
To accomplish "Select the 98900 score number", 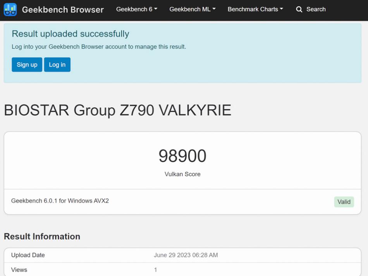I will 182,156.
